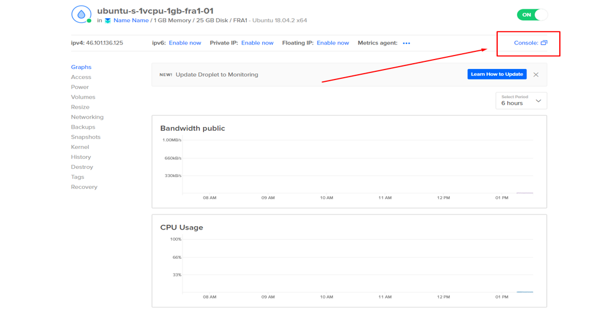Go to Power settings
Viewport: 592px width, 312px height.
click(x=80, y=87)
